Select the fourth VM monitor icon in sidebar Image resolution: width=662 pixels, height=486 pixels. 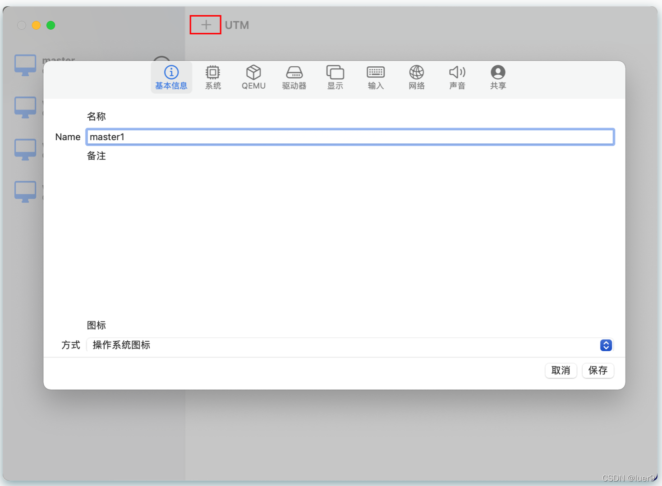click(x=25, y=192)
